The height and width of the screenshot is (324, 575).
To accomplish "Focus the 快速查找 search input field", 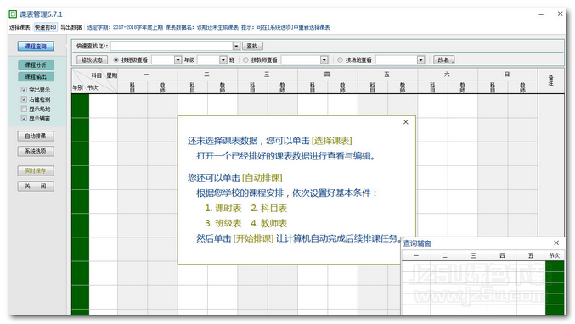I will [172, 46].
